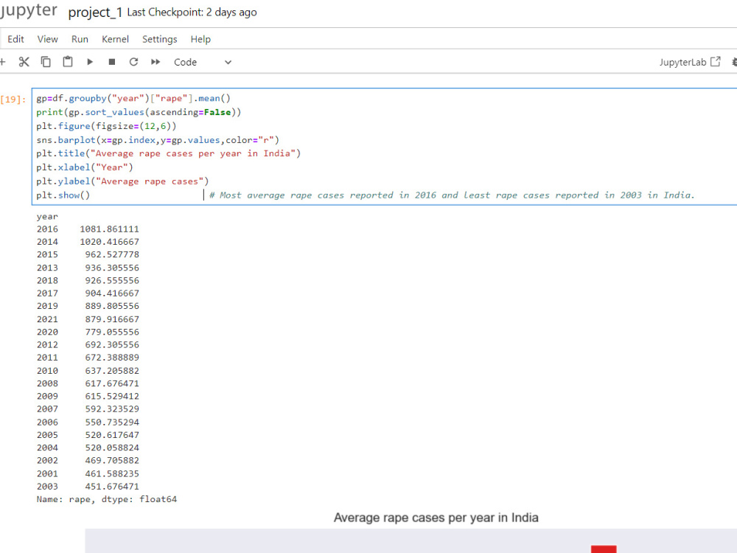This screenshot has width=737, height=553.
Task: Open the Edit menu
Action: (15, 39)
